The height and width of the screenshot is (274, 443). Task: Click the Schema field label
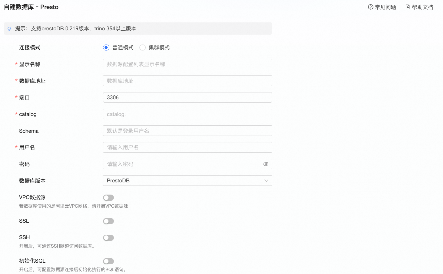coord(29,131)
